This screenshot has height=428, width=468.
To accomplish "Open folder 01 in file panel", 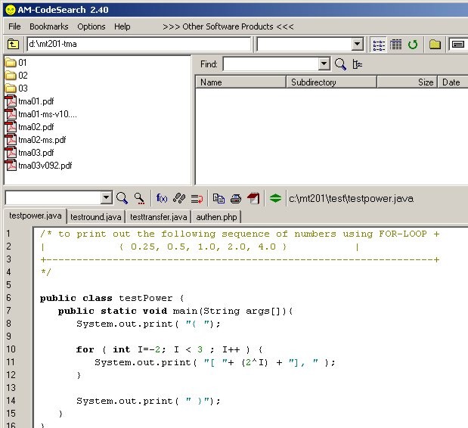I will click(16, 62).
